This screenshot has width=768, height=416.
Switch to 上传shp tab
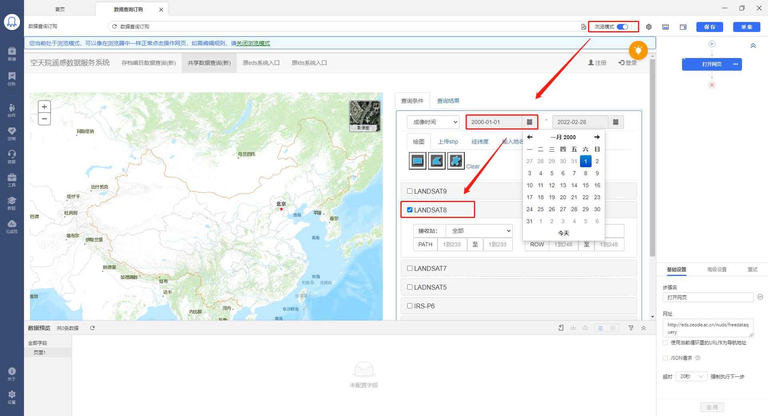(x=448, y=142)
